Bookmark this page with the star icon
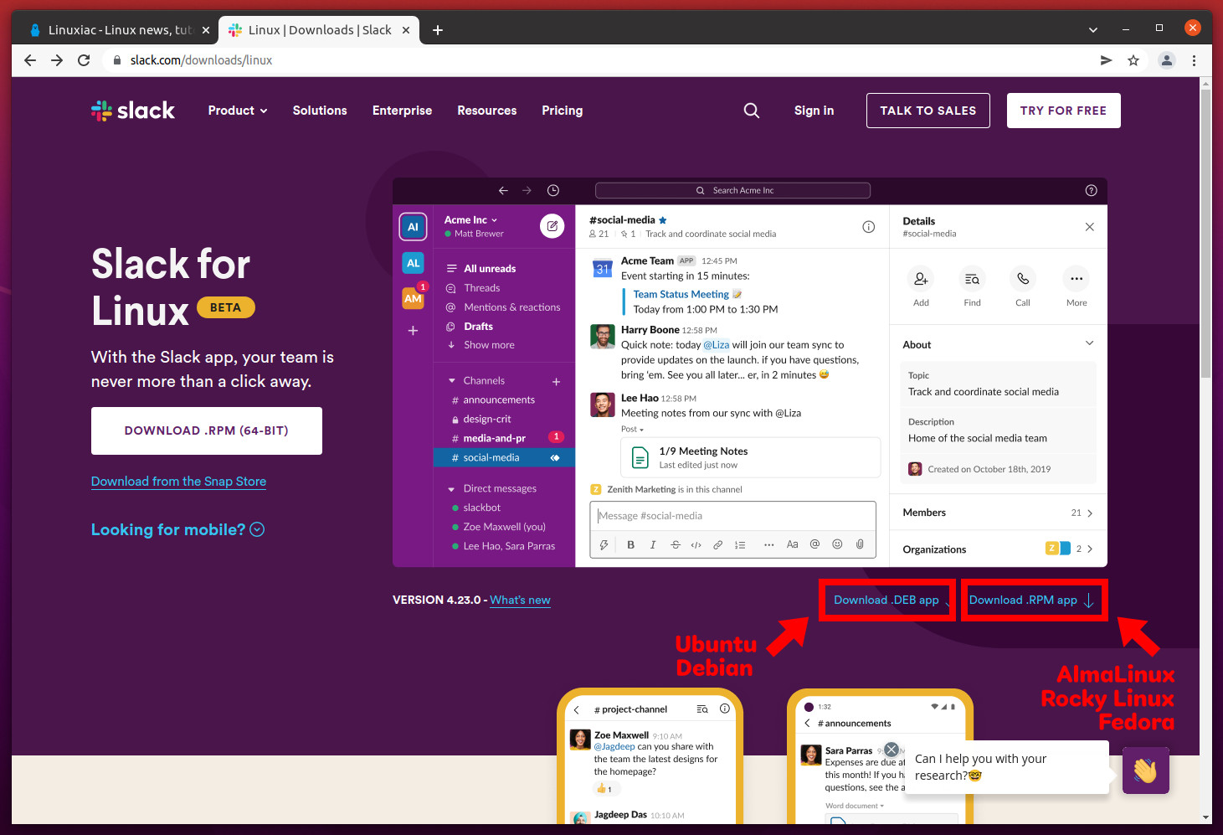 click(1133, 60)
